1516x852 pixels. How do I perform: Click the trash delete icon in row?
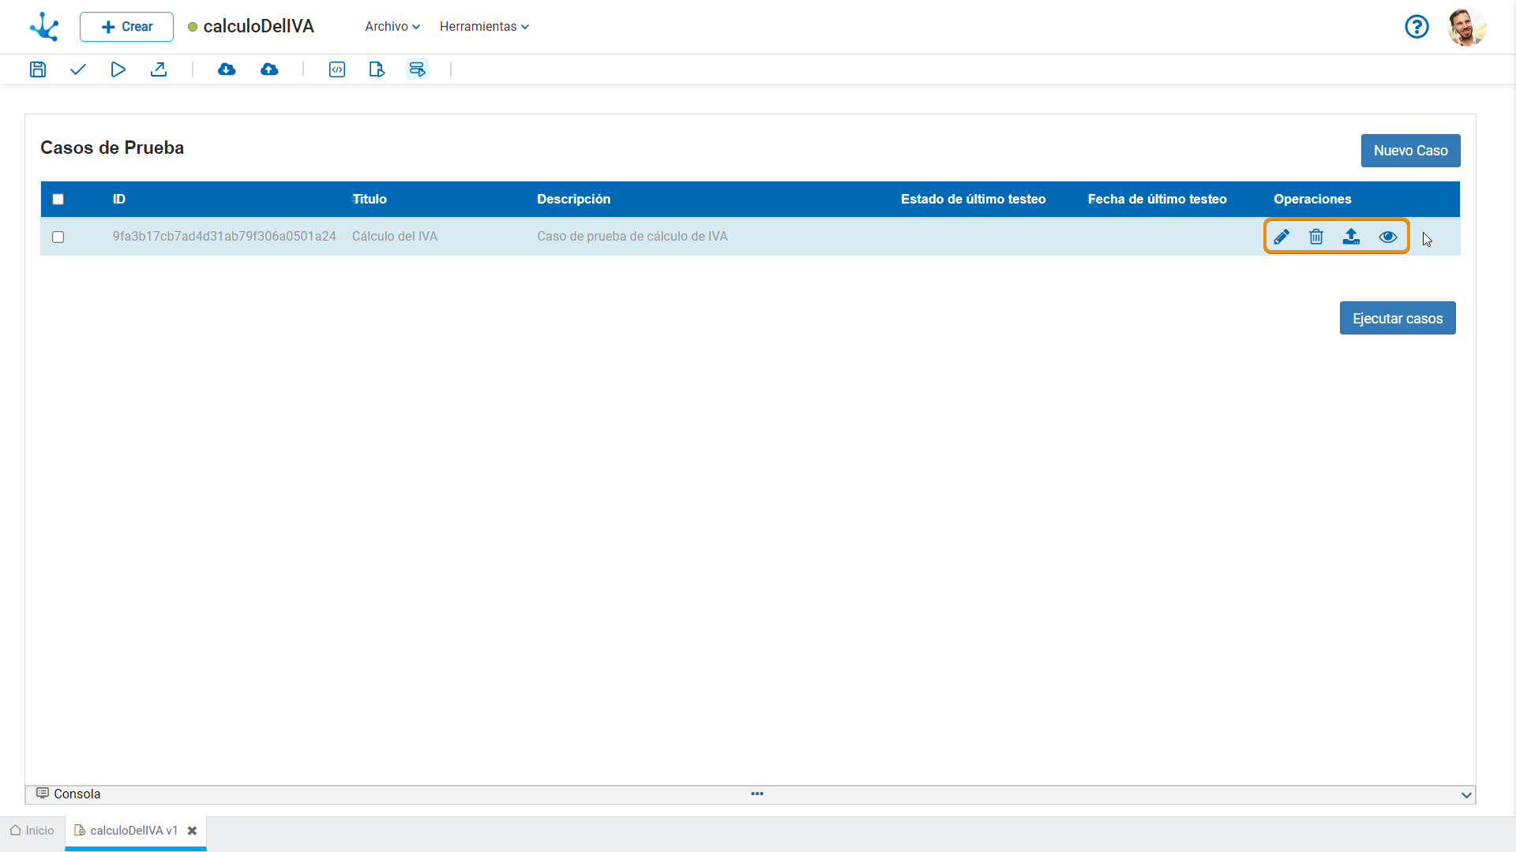tap(1316, 237)
